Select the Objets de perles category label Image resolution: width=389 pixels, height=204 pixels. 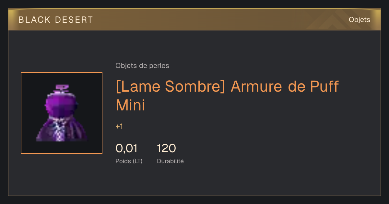(142, 66)
